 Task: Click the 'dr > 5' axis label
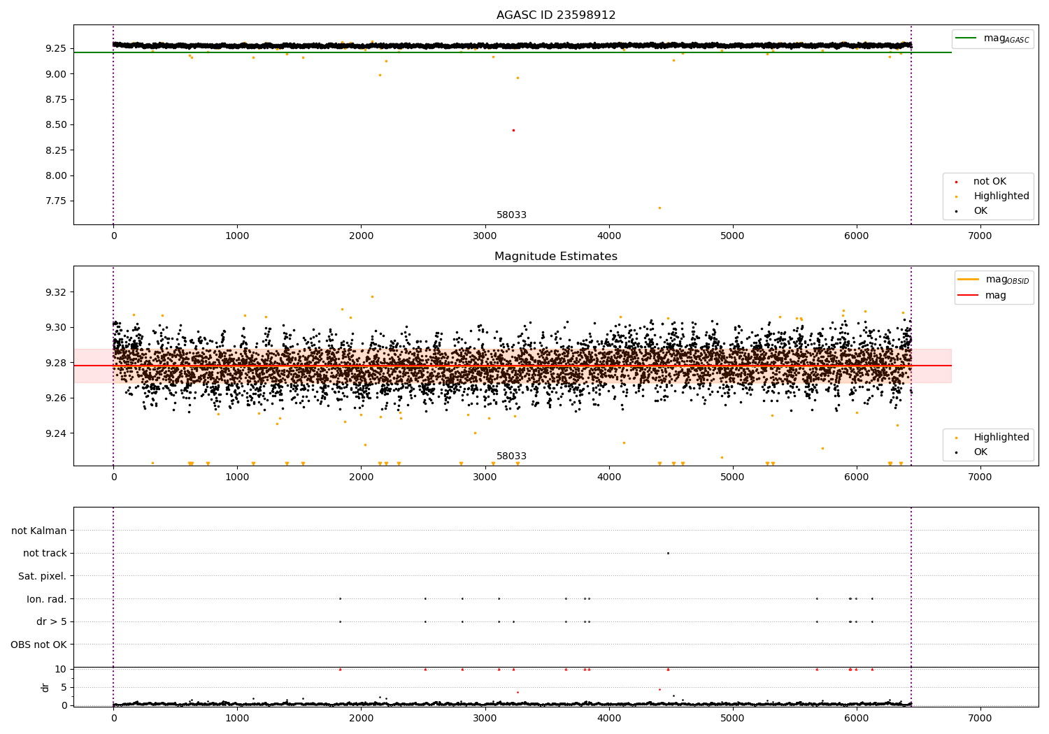tap(52, 621)
